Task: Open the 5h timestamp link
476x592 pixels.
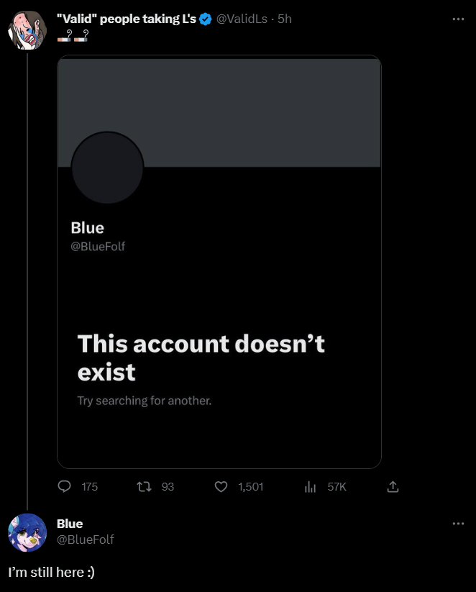Action: pos(285,19)
